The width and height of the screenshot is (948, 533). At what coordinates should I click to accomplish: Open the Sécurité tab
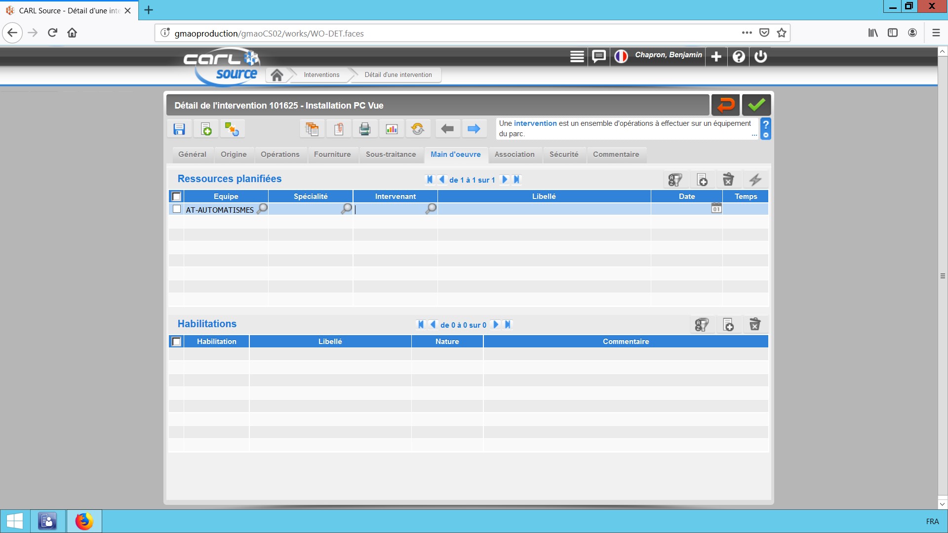563,154
